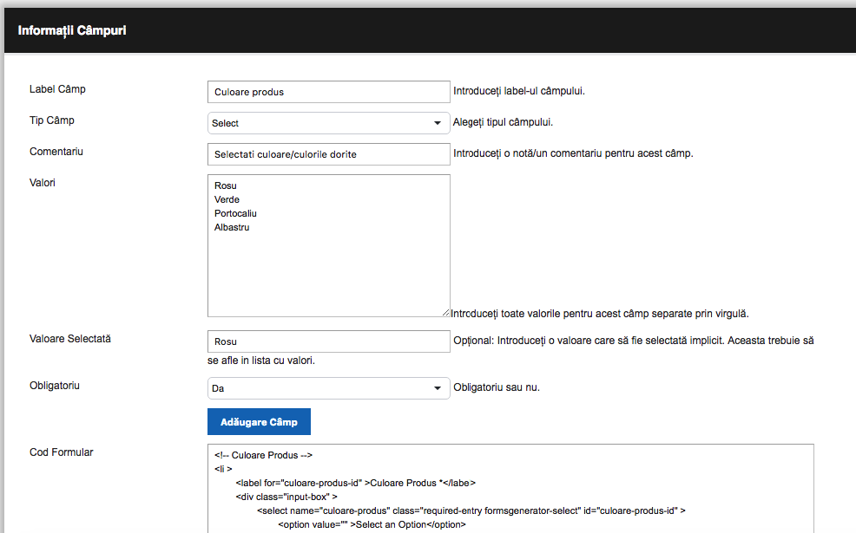The width and height of the screenshot is (856, 533).
Task: Click the hint 'Alegeți tipul câmpului.'
Action: 503,122
